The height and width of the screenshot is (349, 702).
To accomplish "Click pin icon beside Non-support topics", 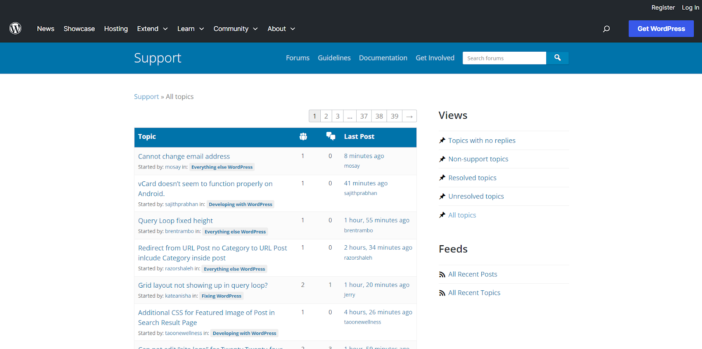I will click(x=442, y=159).
